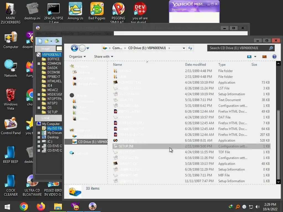Select the BOFFICE folder in UltraISO tree
This screenshot has width=283, height=212.
point(53,59)
